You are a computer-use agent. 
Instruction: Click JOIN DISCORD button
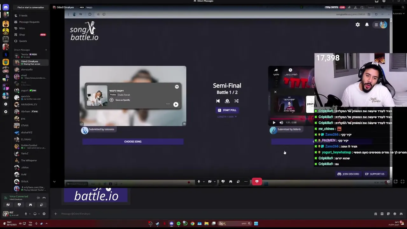pyautogui.click(x=348, y=174)
